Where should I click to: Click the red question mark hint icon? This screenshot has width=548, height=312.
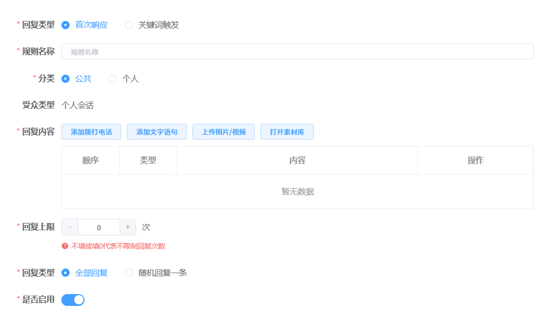coord(65,247)
